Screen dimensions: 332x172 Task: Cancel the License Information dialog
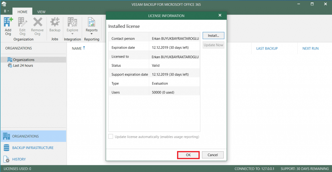coord(212,155)
